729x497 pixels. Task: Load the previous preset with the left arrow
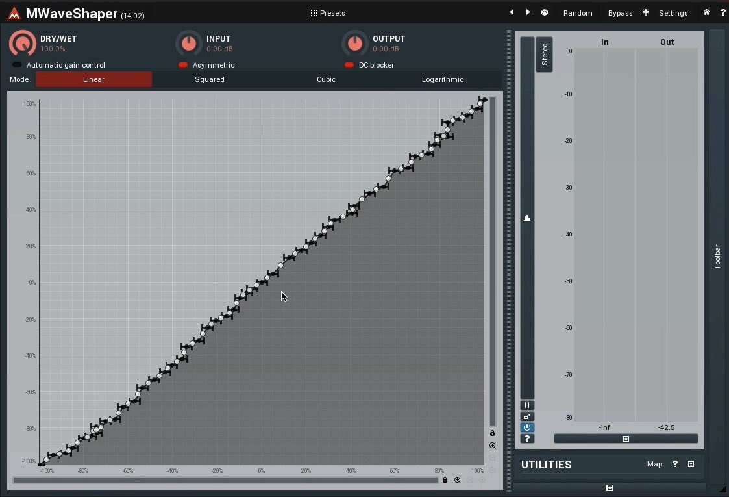coord(512,12)
